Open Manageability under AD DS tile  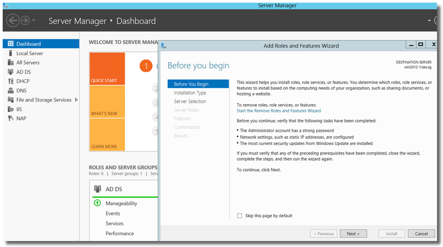click(121, 203)
